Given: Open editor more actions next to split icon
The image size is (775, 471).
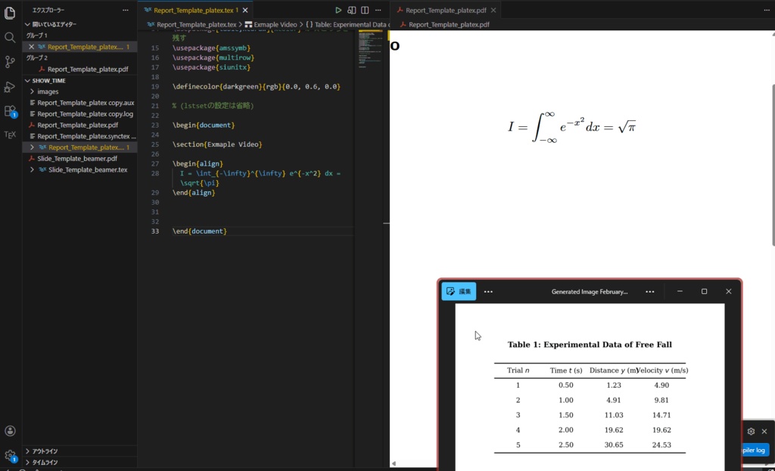Looking at the screenshot, I should 378,10.
